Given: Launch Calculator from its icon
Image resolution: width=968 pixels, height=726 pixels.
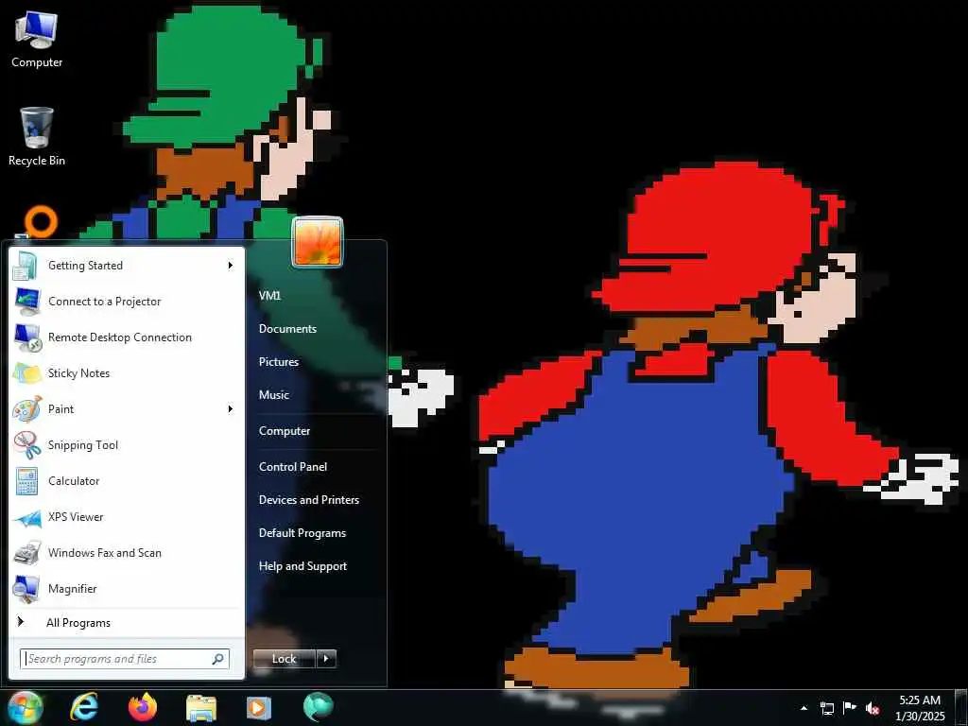Looking at the screenshot, I should (x=27, y=481).
